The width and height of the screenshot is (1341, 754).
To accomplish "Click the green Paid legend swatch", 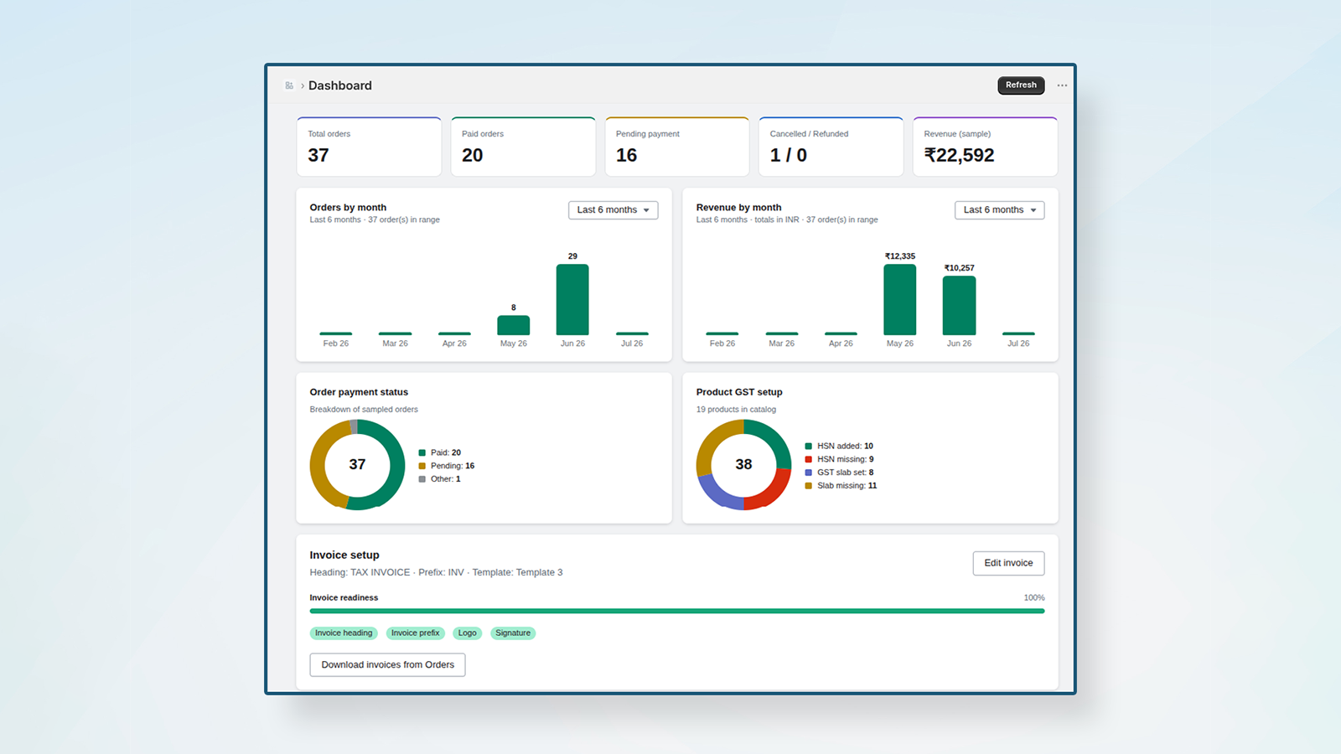I will pyautogui.click(x=422, y=452).
